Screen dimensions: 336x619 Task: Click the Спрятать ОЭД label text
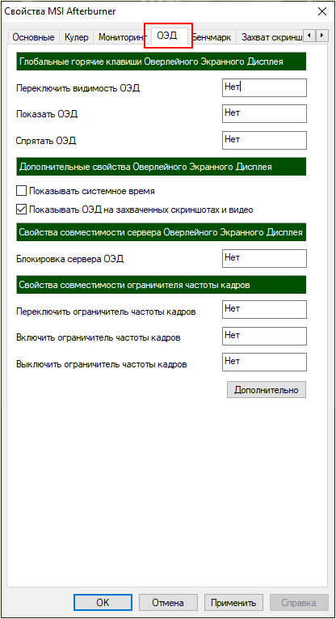[46, 141]
